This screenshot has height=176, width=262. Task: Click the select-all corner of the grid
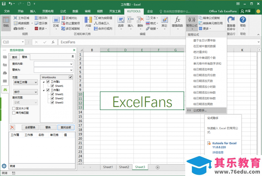[81, 50]
